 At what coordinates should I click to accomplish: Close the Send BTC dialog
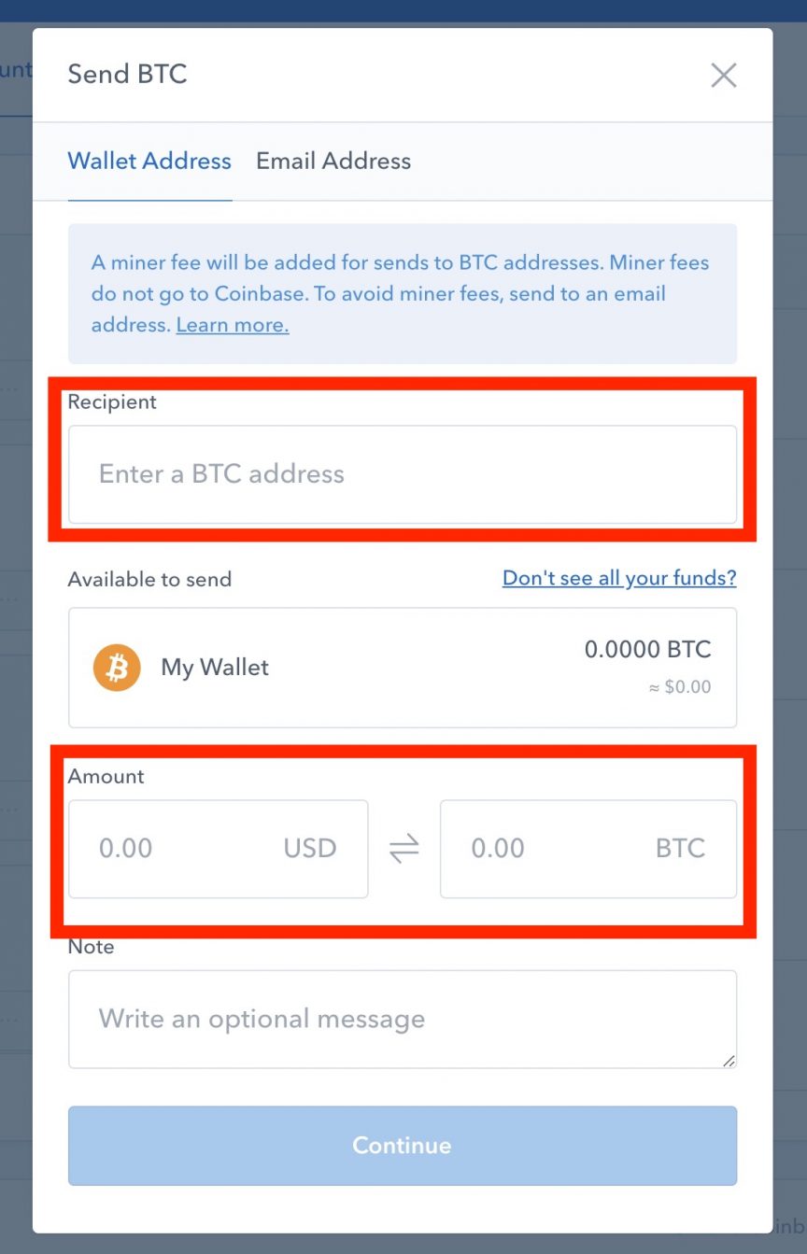[x=724, y=76]
